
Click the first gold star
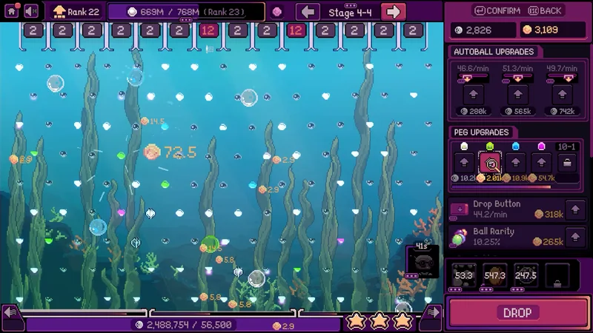click(356, 320)
